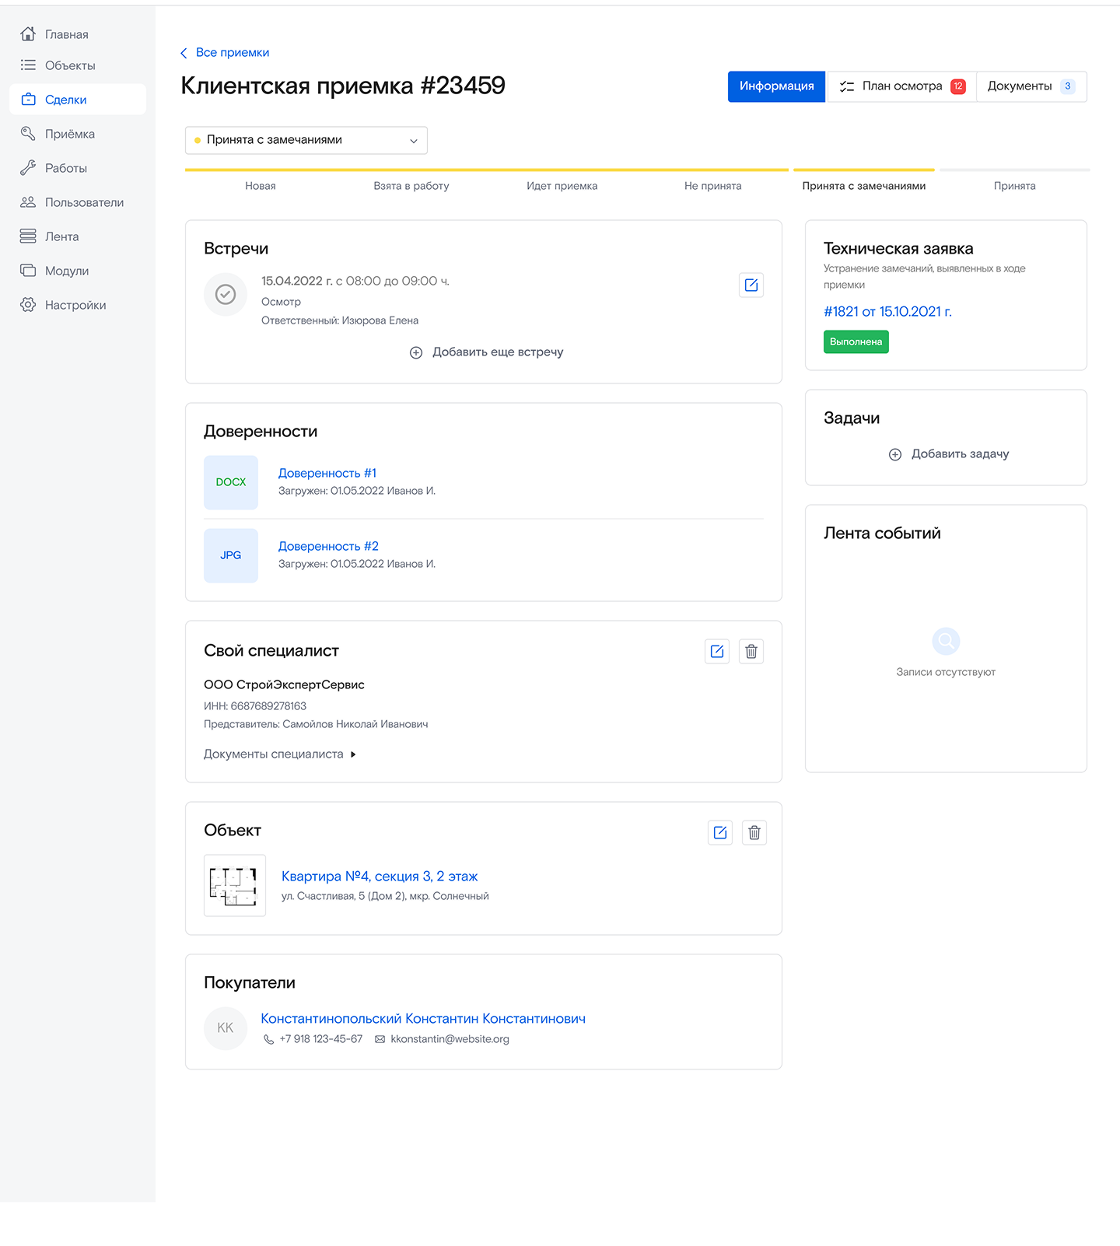This screenshot has height=1246, width=1120.
Task: Edit the Свой специалист details
Action: pyautogui.click(x=717, y=652)
